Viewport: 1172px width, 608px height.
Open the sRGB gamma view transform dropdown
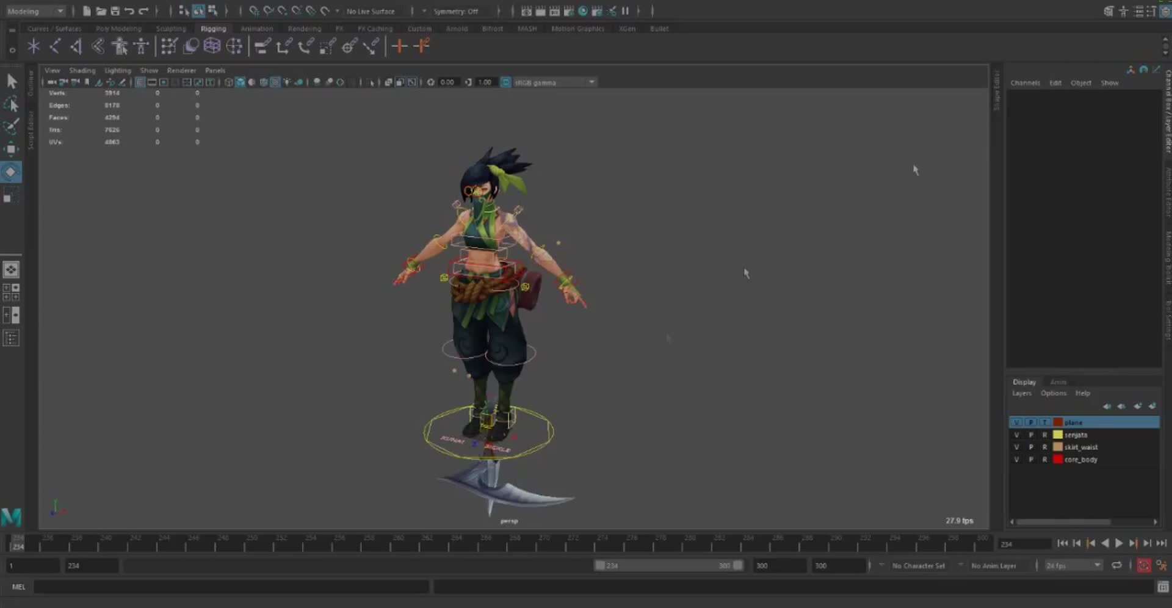pos(554,82)
